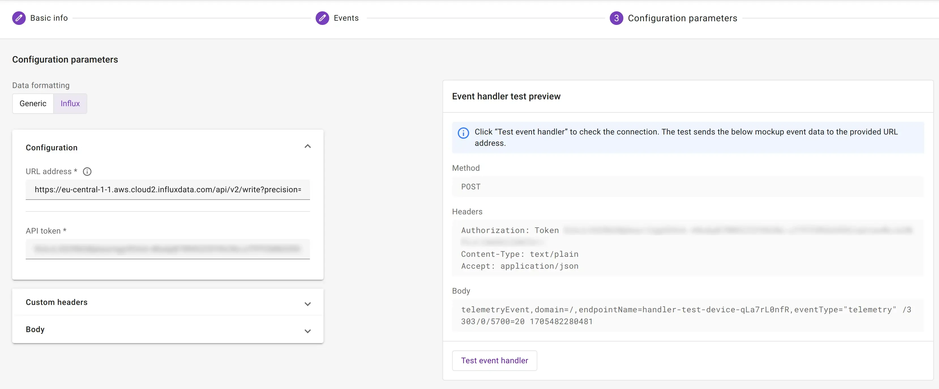Click the Test event handler button
This screenshot has width=939, height=389.
(494, 361)
